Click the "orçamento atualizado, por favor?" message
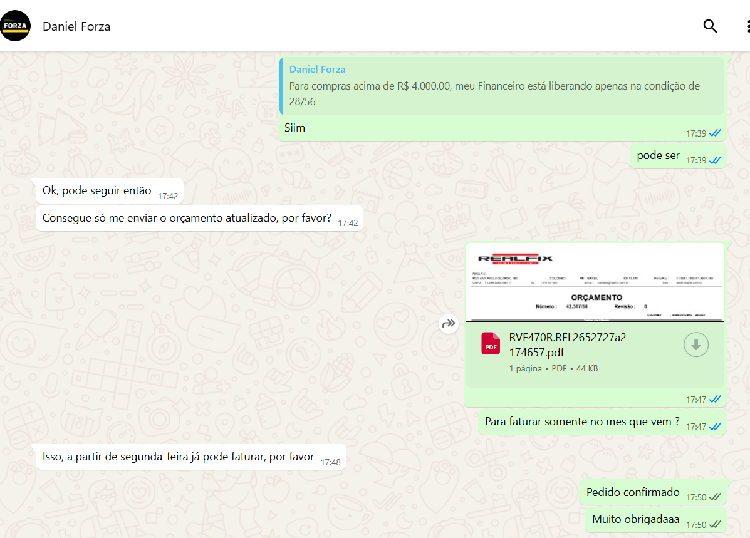750x538 pixels. pos(187,218)
